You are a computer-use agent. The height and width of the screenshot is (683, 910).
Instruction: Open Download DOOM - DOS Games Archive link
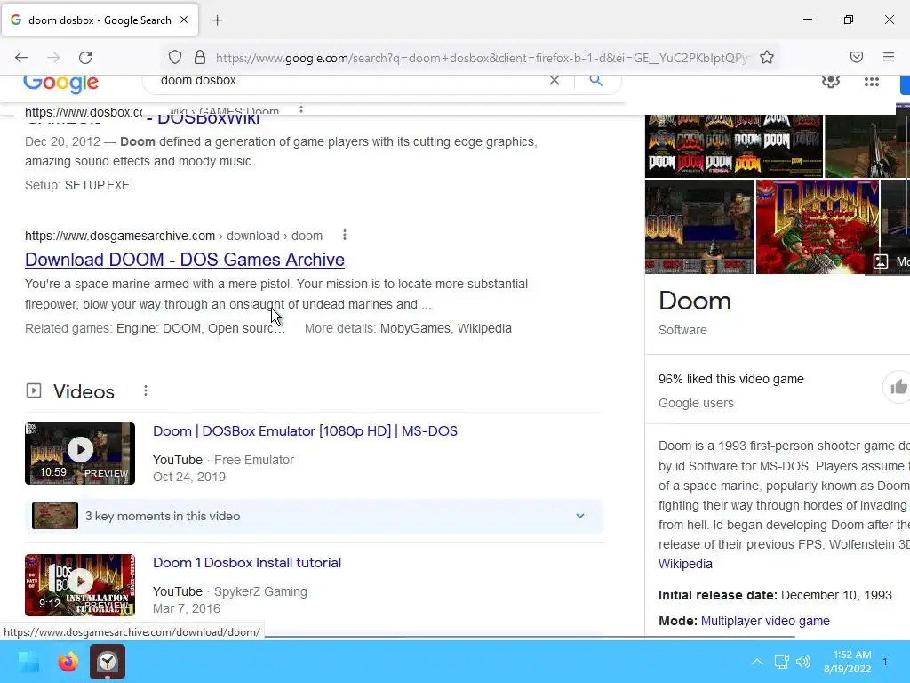(x=185, y=260)
